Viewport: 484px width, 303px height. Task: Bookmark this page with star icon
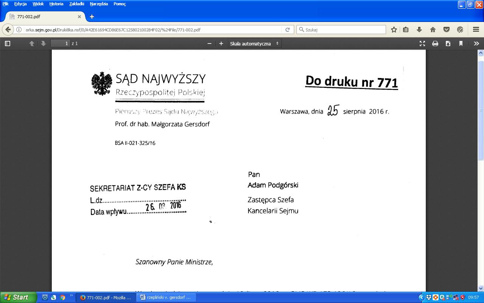[x=394, y=30]
